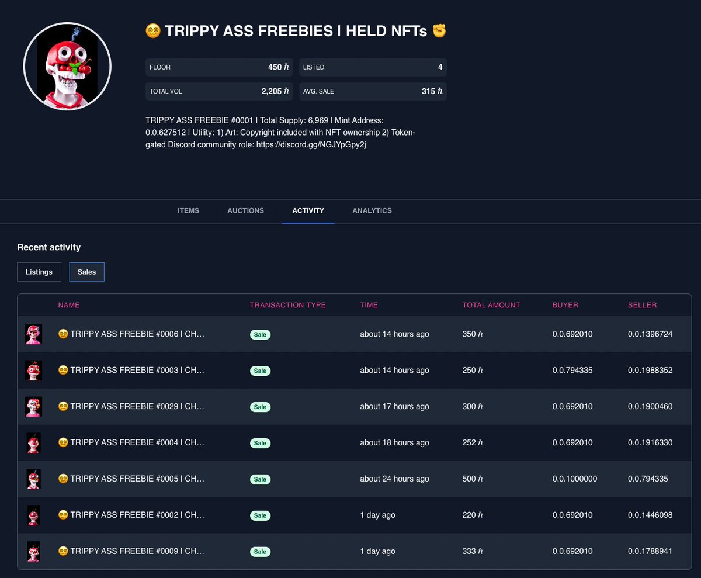Screen dimensions: 701x578
Task: Open TRIPPY ASS FREEBIE #0004 name link
Action: tap(131, 443)
